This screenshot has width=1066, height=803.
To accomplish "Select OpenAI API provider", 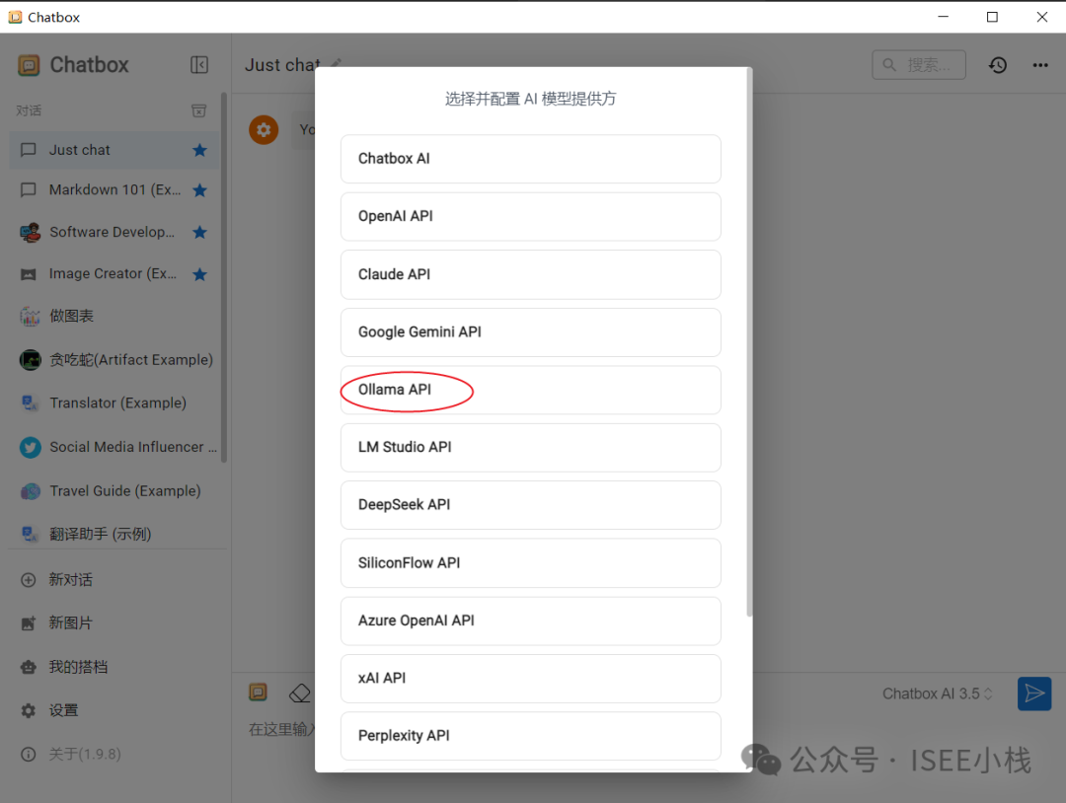I will pyautogui.click(x=530, y=217).
